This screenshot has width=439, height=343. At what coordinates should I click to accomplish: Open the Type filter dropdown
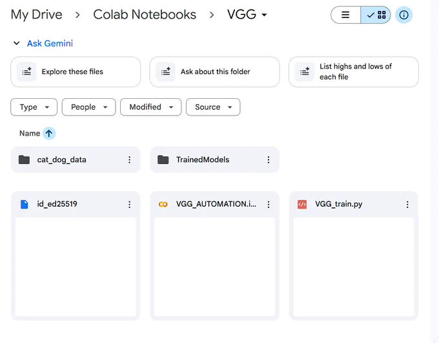coord(34,107)
